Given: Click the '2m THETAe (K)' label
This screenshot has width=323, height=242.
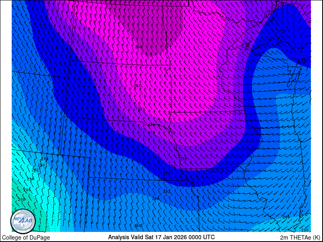Looking at the screenshot, I should coord(300,237).
